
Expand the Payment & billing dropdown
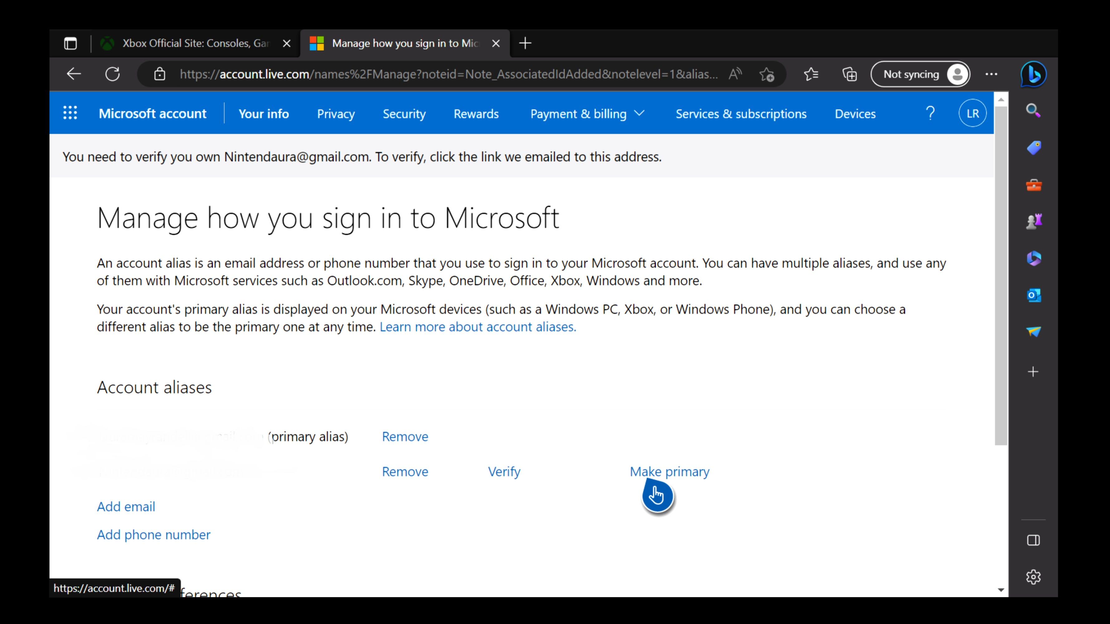point(639,113)
